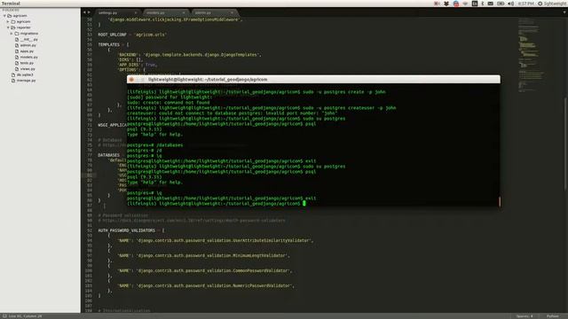The image size is (568, 319).
Task: Click the Terminal title in top panel
Action: 11,4
